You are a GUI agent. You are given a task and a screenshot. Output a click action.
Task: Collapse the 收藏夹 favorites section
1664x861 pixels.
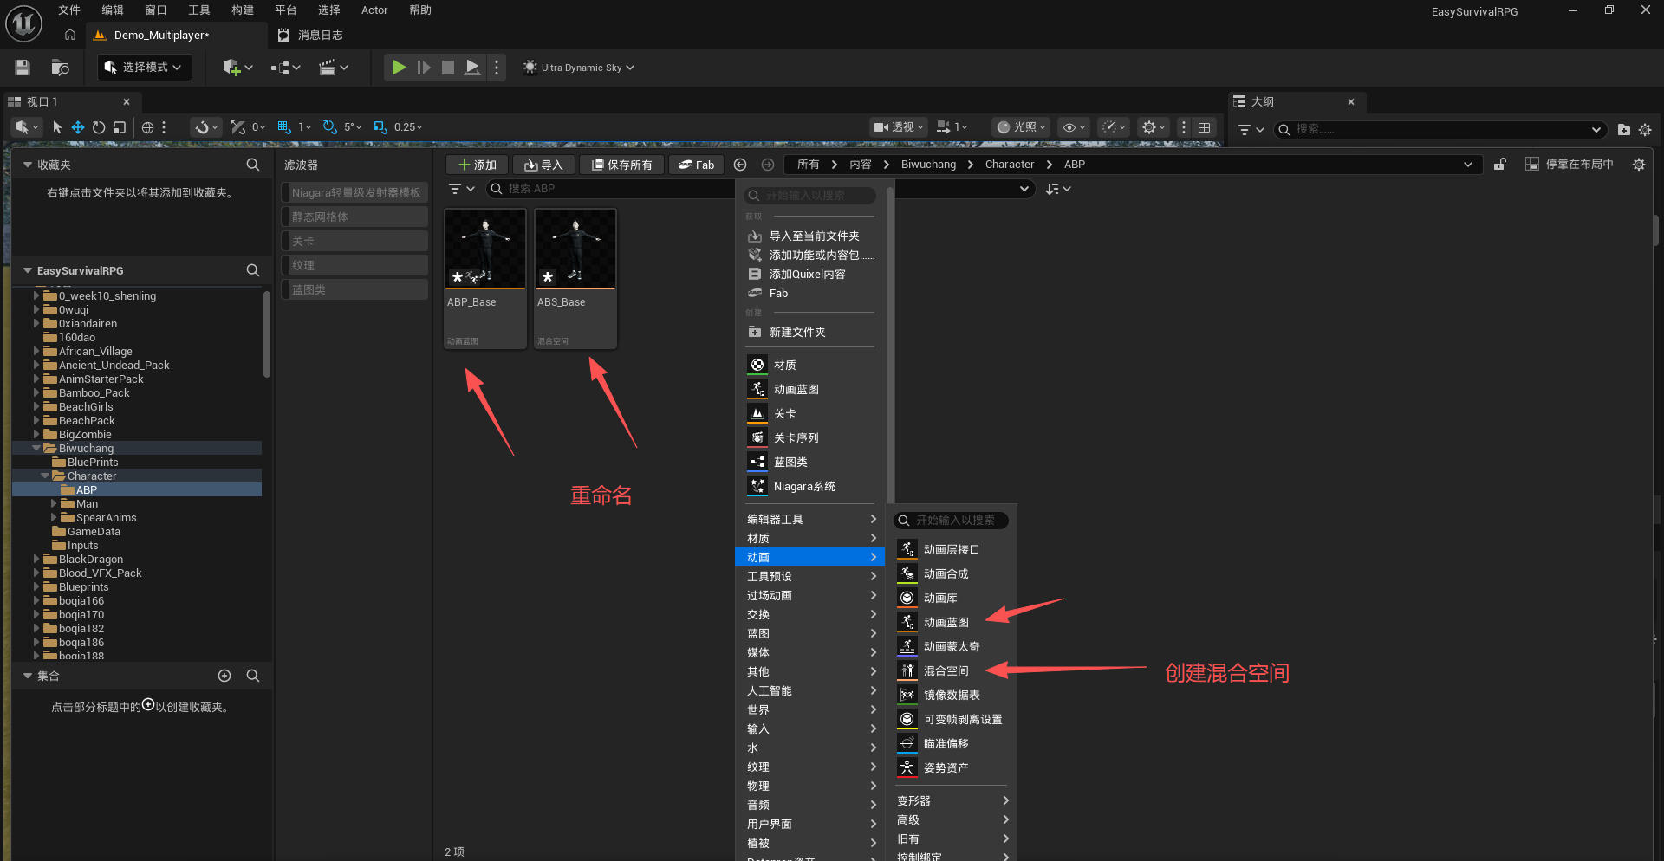(28, 165)
